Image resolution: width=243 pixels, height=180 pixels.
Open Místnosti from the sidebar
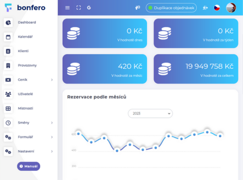pyautogui.click(x=25, y=108)
